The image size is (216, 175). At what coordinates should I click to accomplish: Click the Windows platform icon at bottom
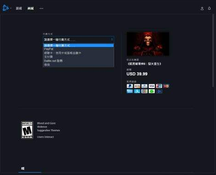coord(23,169)
